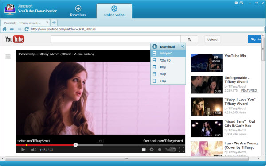Click the scroll right arrow
Image resolution: width=266 pixels, height=166 pixels.
coord(258,158)
